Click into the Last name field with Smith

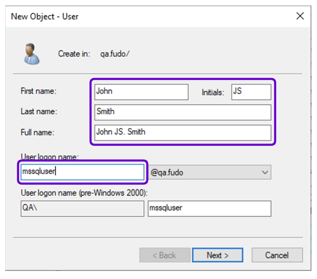coord(183,112)
